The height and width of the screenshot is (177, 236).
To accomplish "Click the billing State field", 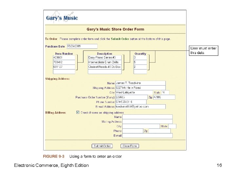I will (172, 126).
